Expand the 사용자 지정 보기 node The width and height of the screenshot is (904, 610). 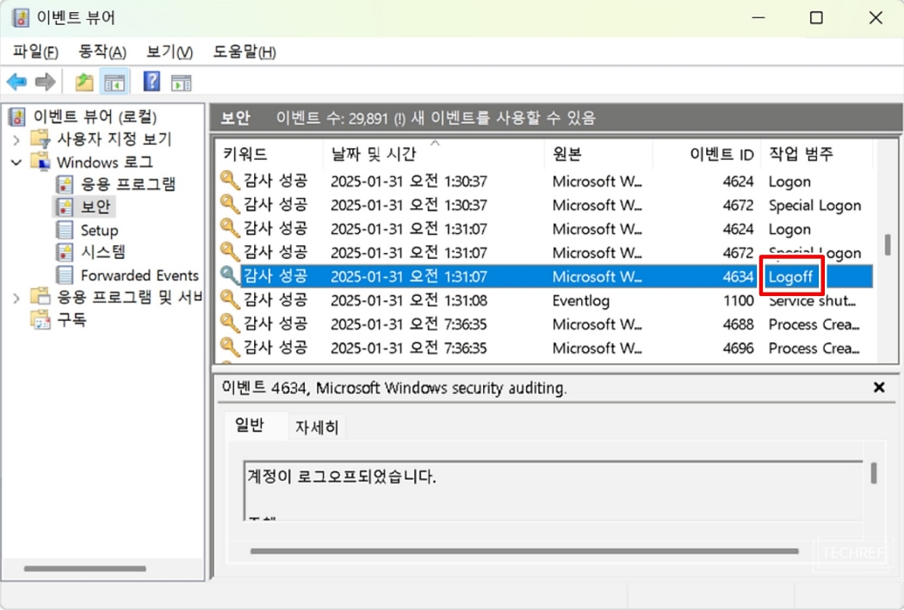16,139
